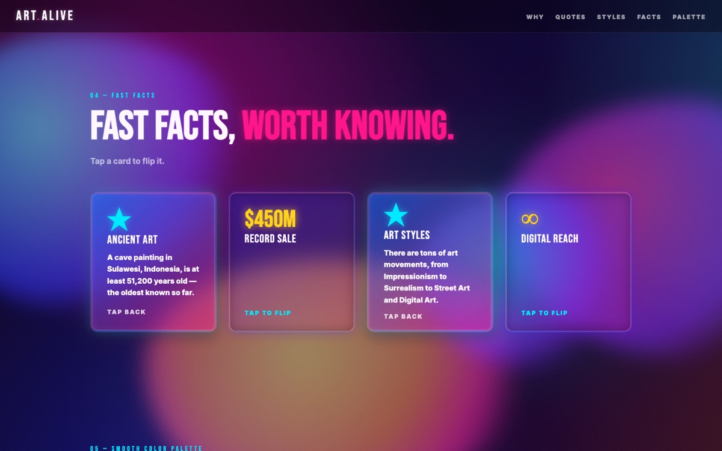Click the ART STYLES card title
This screenshot has height=451, width=722.
(407, 235)
